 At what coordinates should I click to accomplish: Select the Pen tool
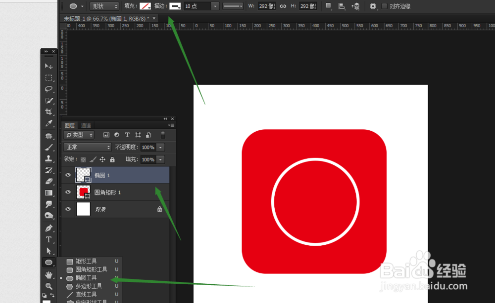coord(49,228)
